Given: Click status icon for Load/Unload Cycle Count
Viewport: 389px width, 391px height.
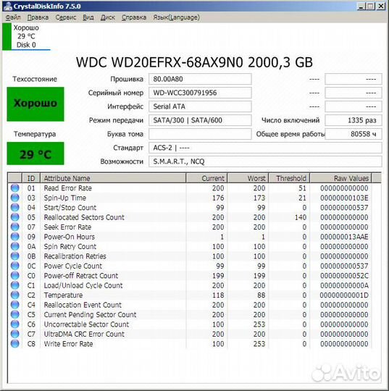Looking at the screenshot, I should (x=15, y=285).
